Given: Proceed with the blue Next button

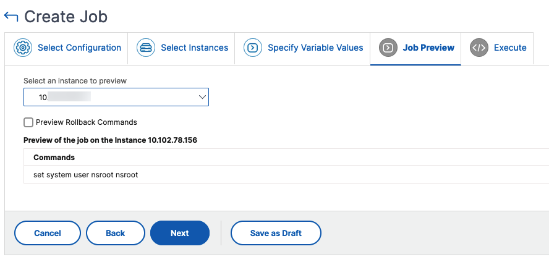Looking at the screenshot, I should point(180,233).
